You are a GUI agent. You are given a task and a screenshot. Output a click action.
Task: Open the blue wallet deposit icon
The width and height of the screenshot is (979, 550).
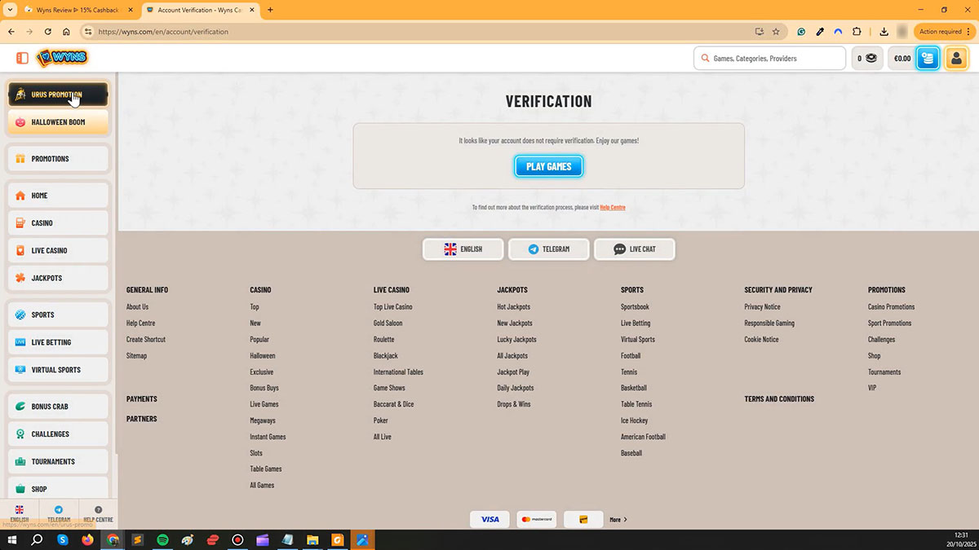(928, 58)
